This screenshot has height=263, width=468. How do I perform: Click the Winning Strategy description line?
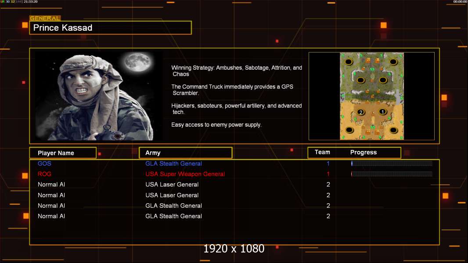237,71
